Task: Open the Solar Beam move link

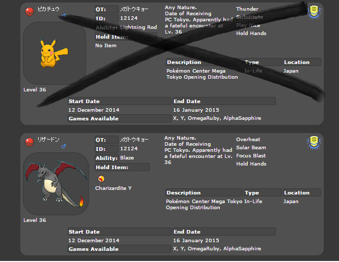Action: coord(251,148)
